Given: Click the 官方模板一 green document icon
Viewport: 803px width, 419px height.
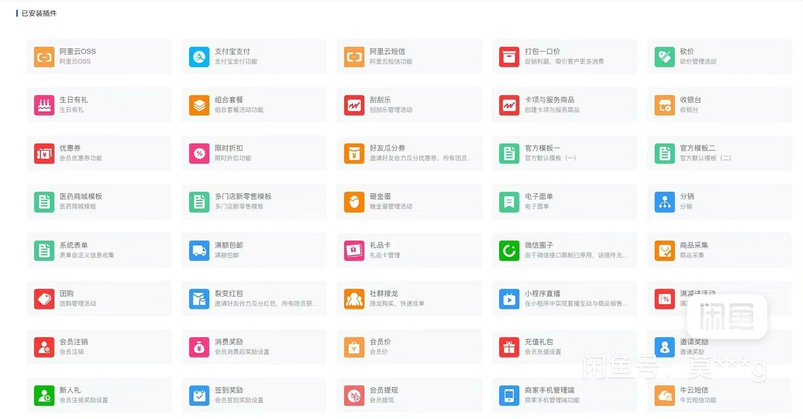Looking at the screenshot, I should [x=509, y=154].
